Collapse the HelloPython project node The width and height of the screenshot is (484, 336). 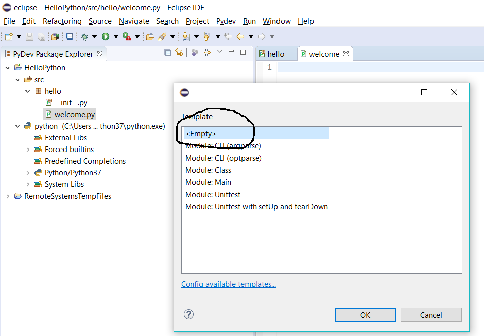point(8,68)
